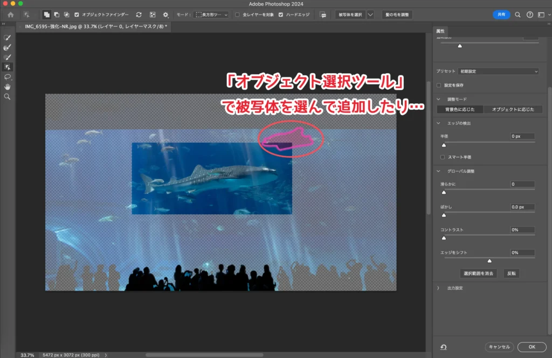The image size is (552, 358).
Task: Click the reset workspace icon at panel bottom
Action: tap(443, 347)
